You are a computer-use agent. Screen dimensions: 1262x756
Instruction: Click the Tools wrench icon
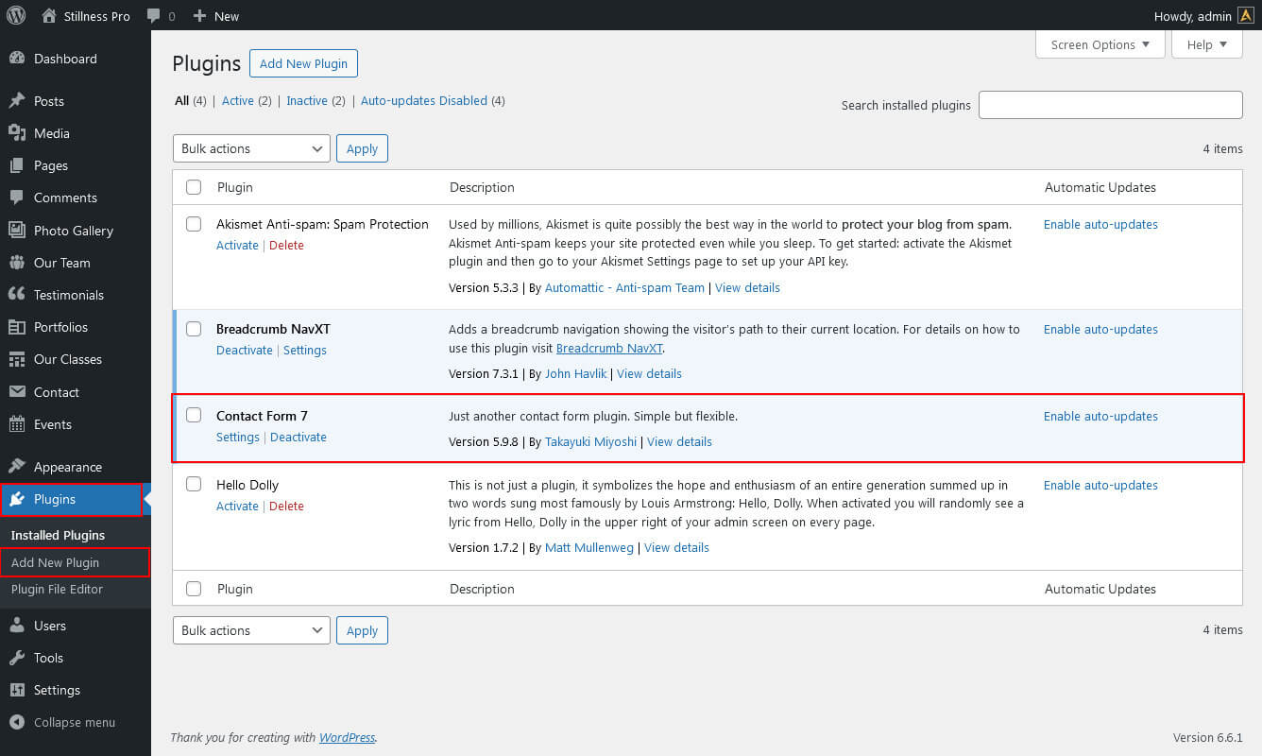click(17, 658)
